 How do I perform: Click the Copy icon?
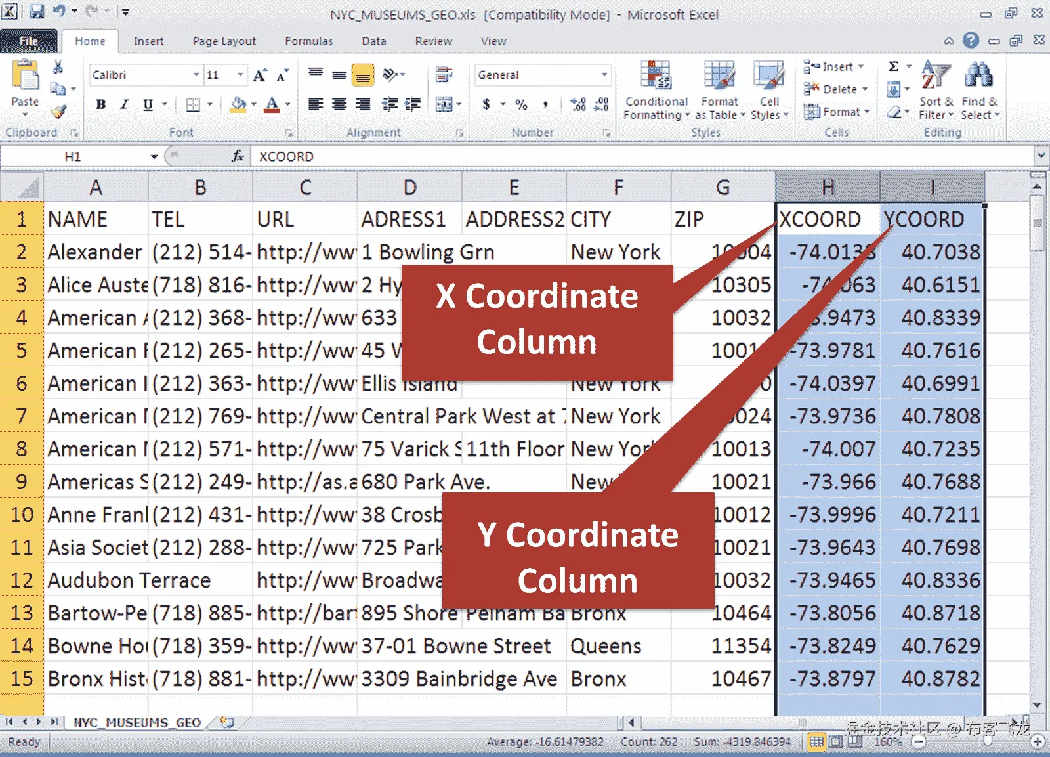tap(58, 89)
